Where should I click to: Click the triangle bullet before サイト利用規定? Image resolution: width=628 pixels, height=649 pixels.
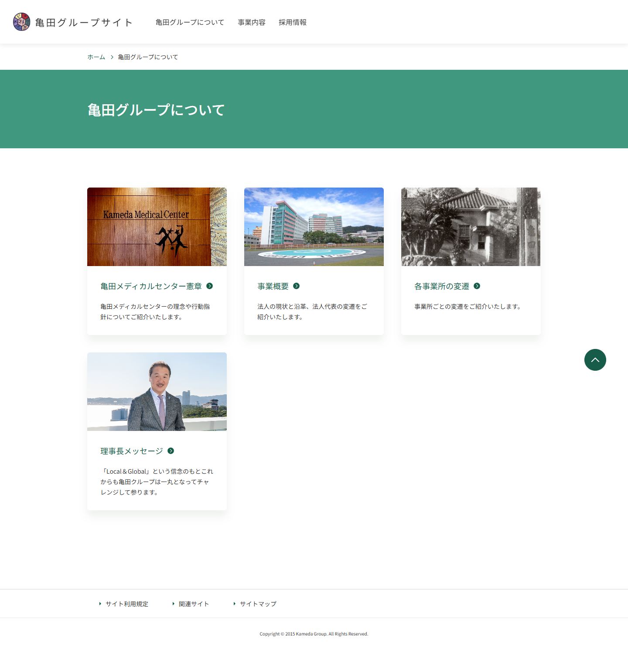click(x=100, y=604)
